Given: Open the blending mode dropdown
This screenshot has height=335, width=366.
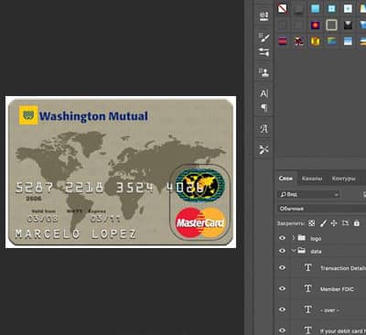Looking at the screenshot, I should tap(322, 209).
